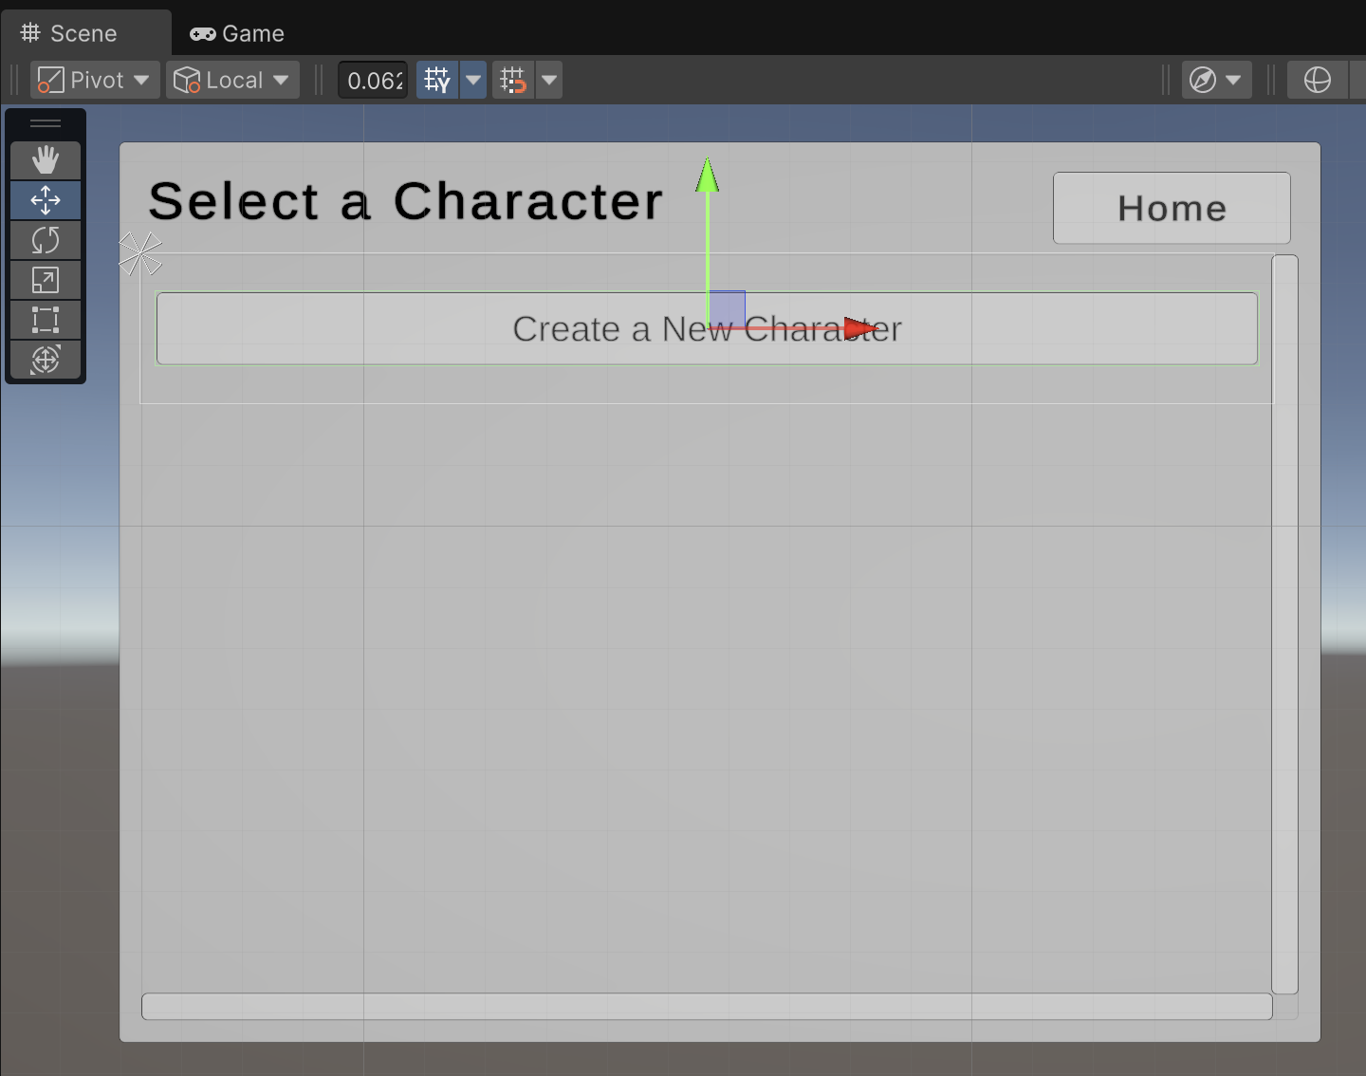
Task: Click the Home button
Action: [x=1172, y=209]
